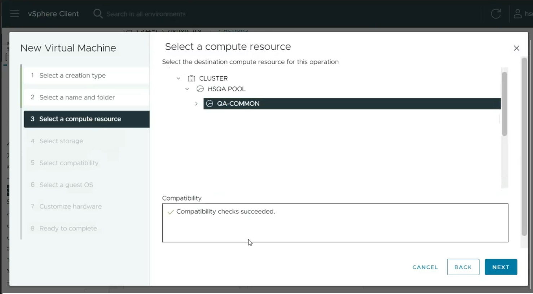Click the QA-COMMON resource pool icon
Image resolution: width=533 pixels, height=294 pixels.
click(x=210, y=104)
